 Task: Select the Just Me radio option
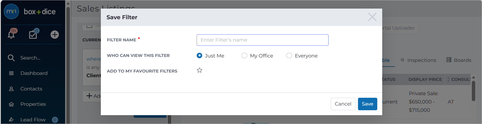tap(199, 56)
